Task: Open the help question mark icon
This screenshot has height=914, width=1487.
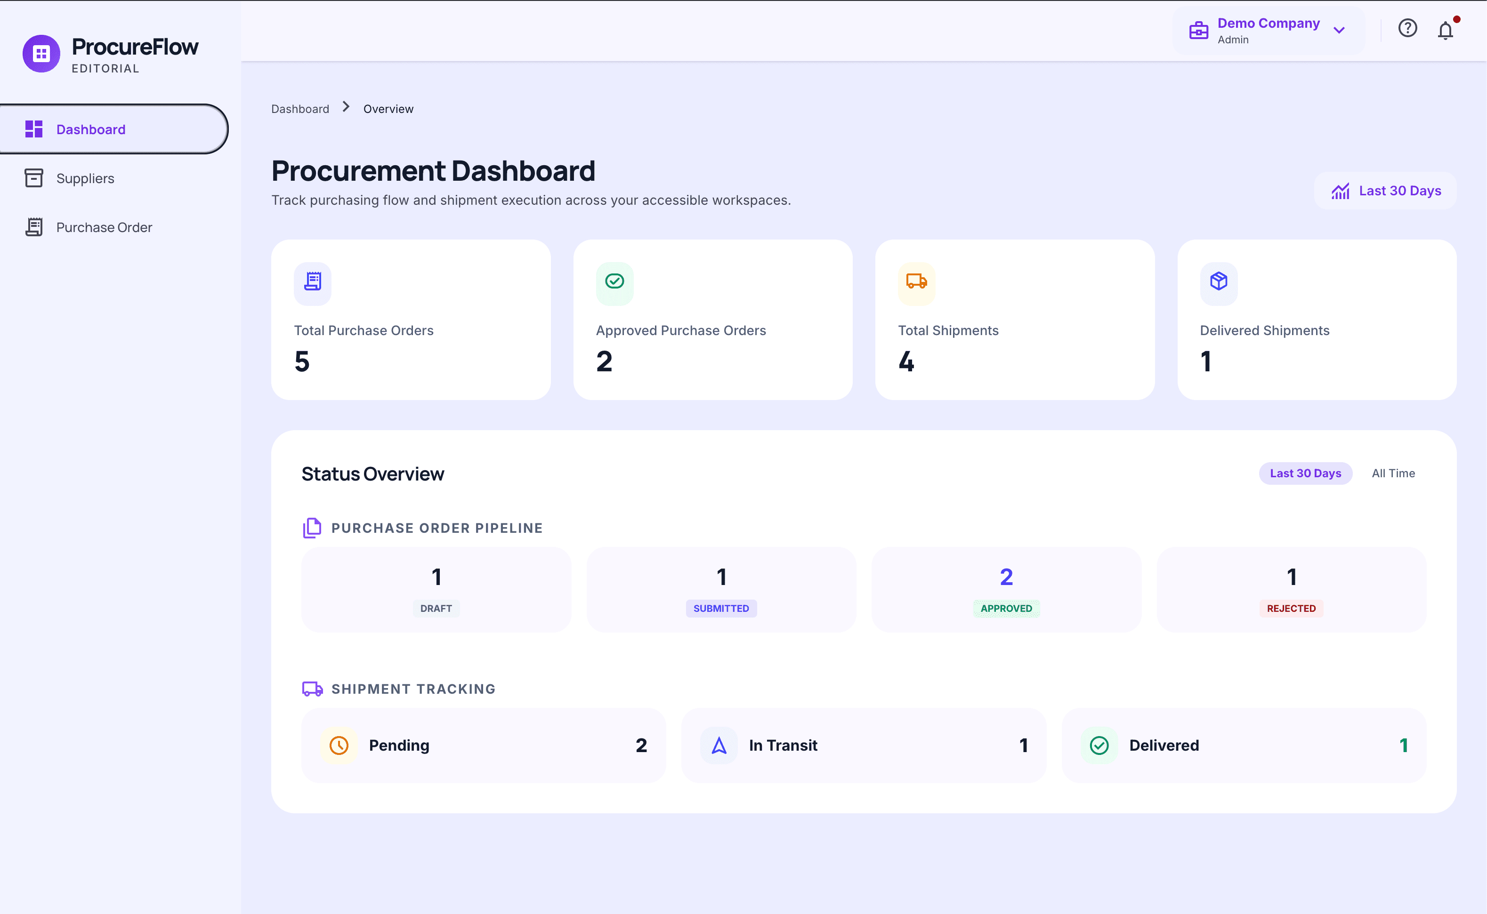Action: (x=1408, y=28)
